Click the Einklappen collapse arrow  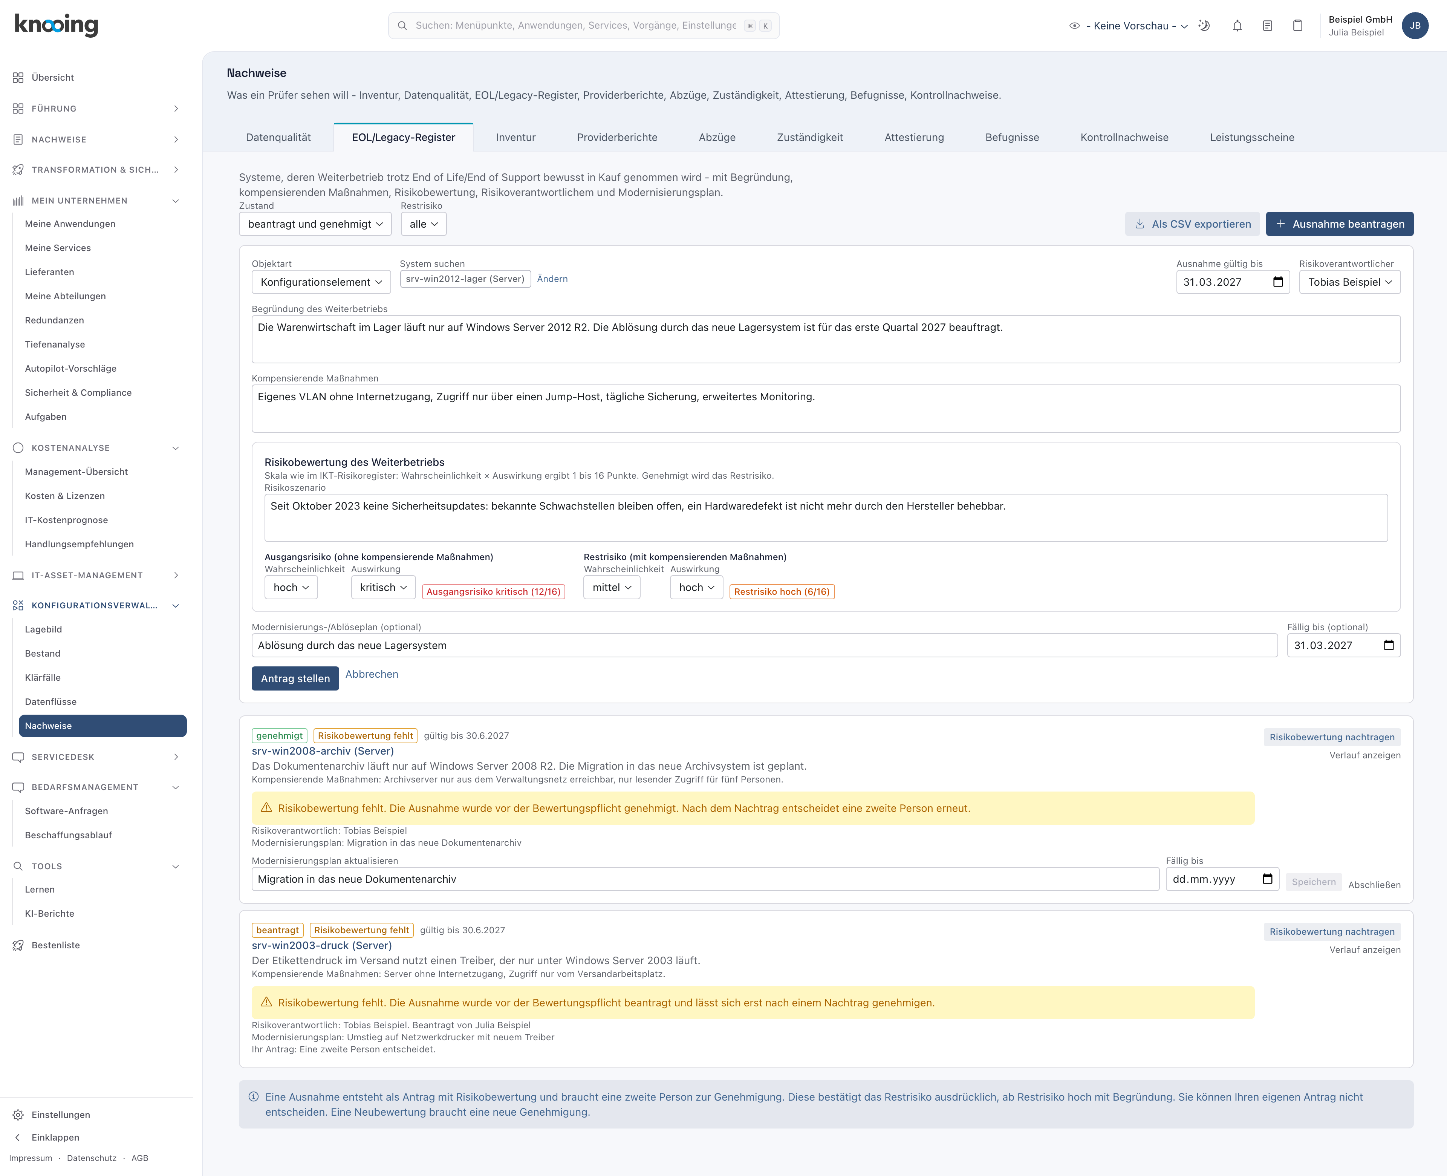click(18, 1138)
